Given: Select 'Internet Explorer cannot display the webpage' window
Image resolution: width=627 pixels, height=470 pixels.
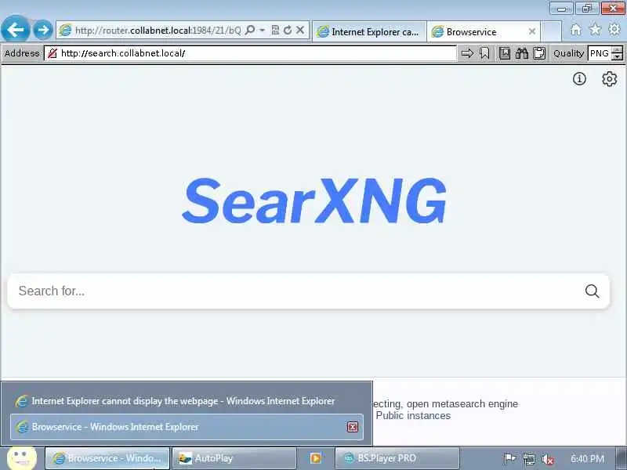Looking at the screenshot, I should click(187, 401).
